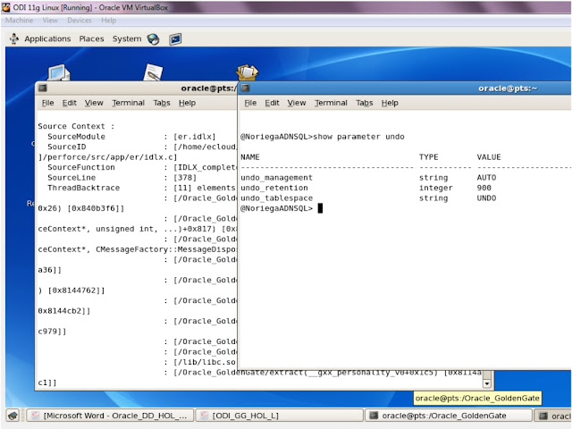Click the GNOME foot logo icon

click(x=14, y=38)
